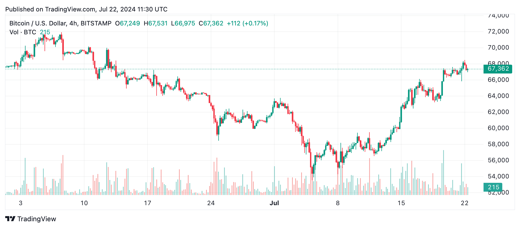Click the low price value L66,975
520x228 pixels.
183,23
